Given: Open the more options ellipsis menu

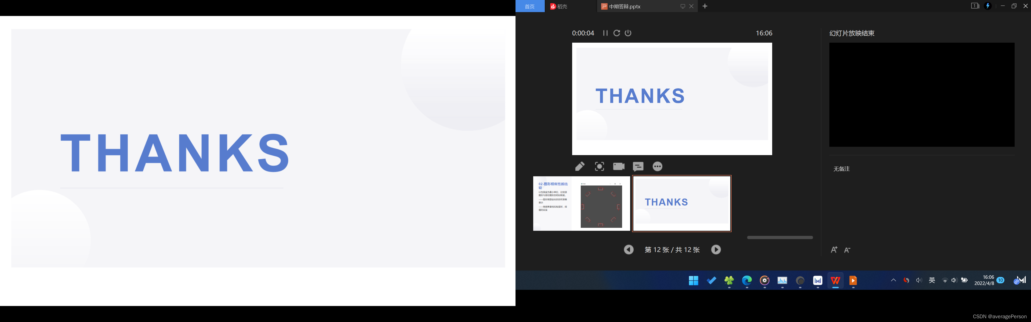Looking at the screenshot, I should pyautogui.click(x=657, y=166).
